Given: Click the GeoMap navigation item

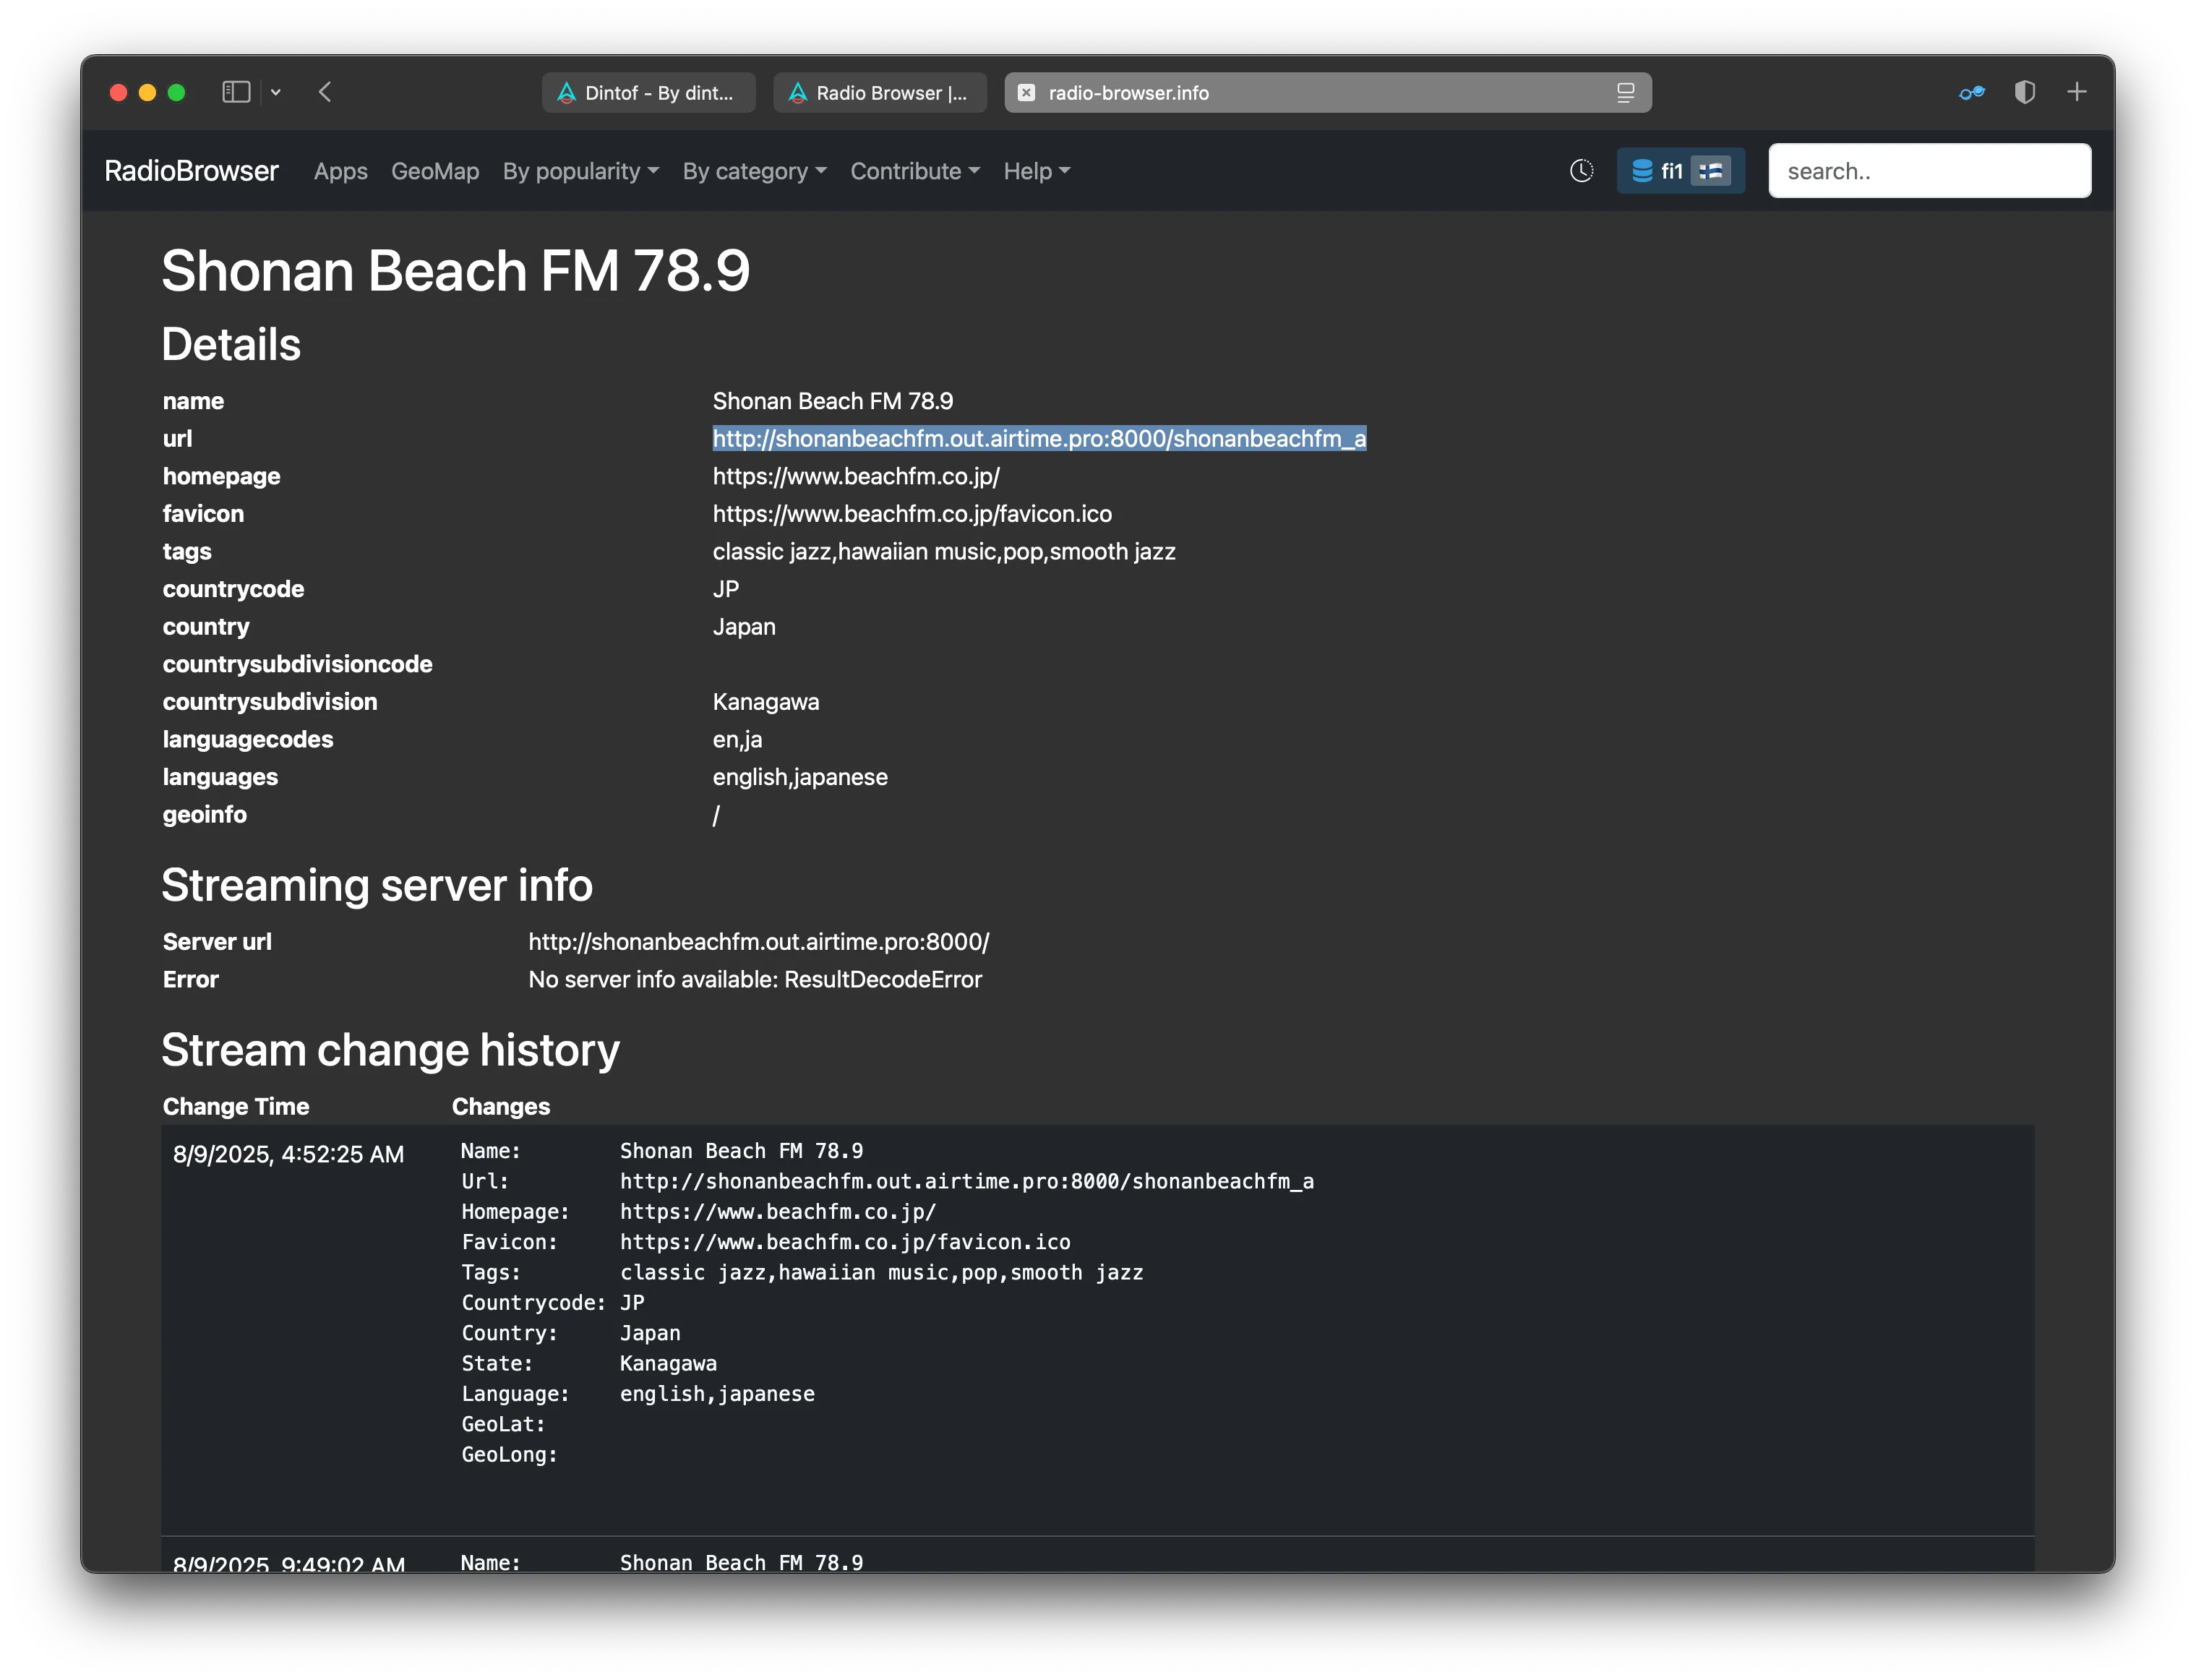Looking at the screenshot, I should click(x=435, y=171).
